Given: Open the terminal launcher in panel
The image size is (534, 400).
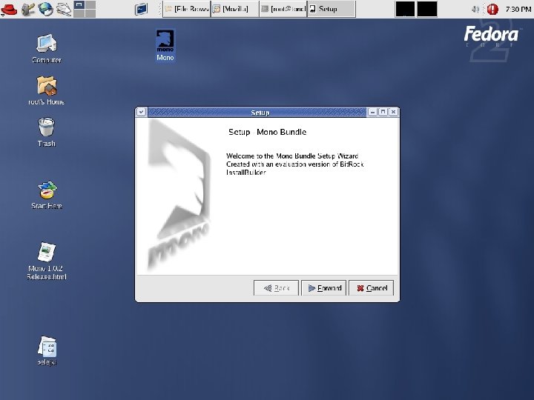Looking at the screenshot, I should click(141, 9).
